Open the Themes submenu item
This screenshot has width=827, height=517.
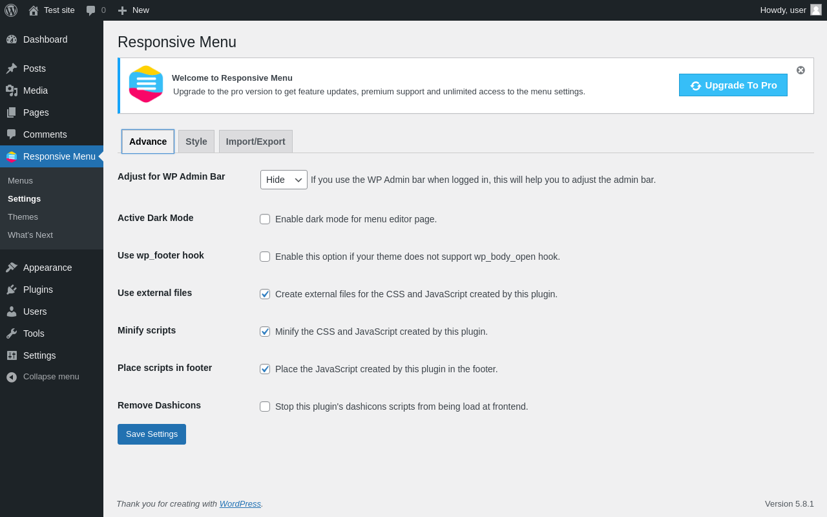[23, 217]
